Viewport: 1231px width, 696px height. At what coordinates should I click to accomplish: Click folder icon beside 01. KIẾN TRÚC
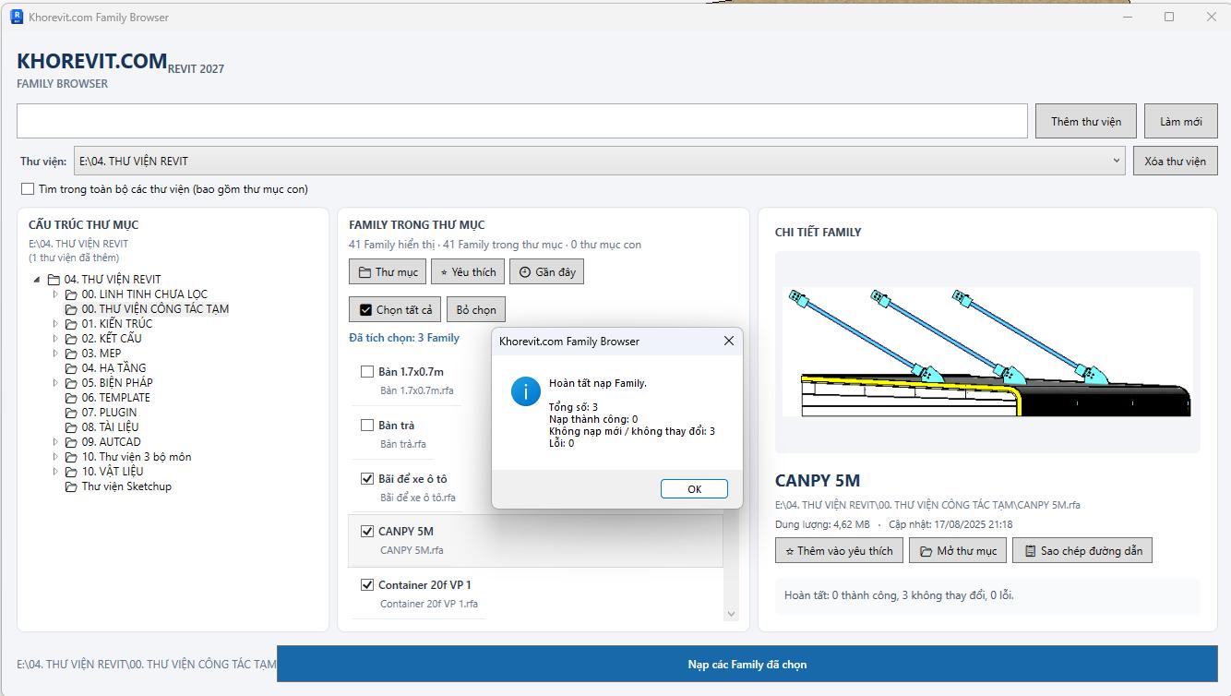[x=71, y=324]
